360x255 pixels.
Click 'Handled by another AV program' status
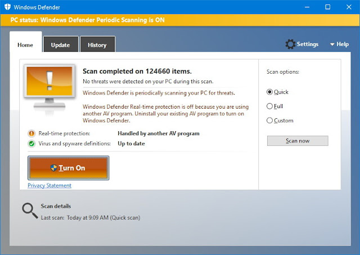tap(159, 133)
